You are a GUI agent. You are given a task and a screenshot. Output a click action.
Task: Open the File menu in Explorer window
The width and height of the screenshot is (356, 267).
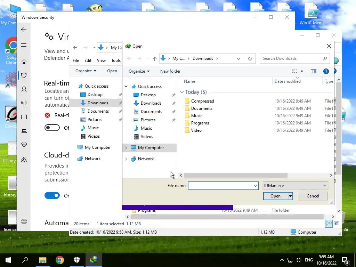tap(76, 60)
